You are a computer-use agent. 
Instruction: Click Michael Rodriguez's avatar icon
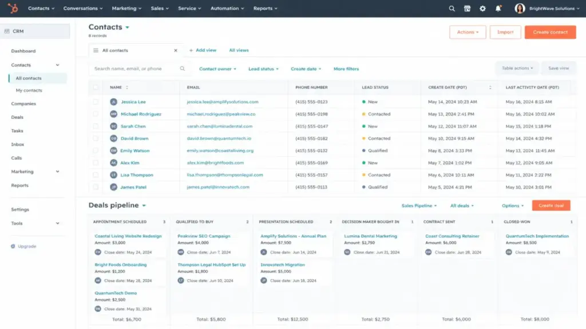pos(114,114)
